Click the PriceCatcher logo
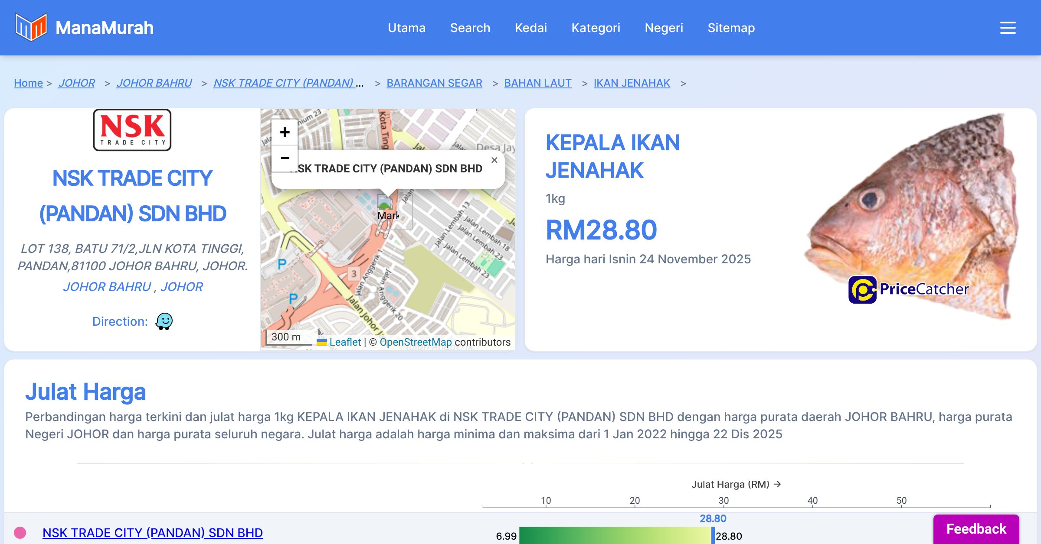This screenshot has width=1041, height=544. tap(908, 289)
